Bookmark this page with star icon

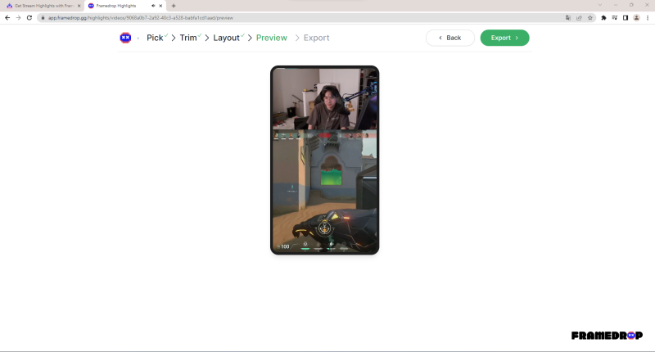point(589,18)
